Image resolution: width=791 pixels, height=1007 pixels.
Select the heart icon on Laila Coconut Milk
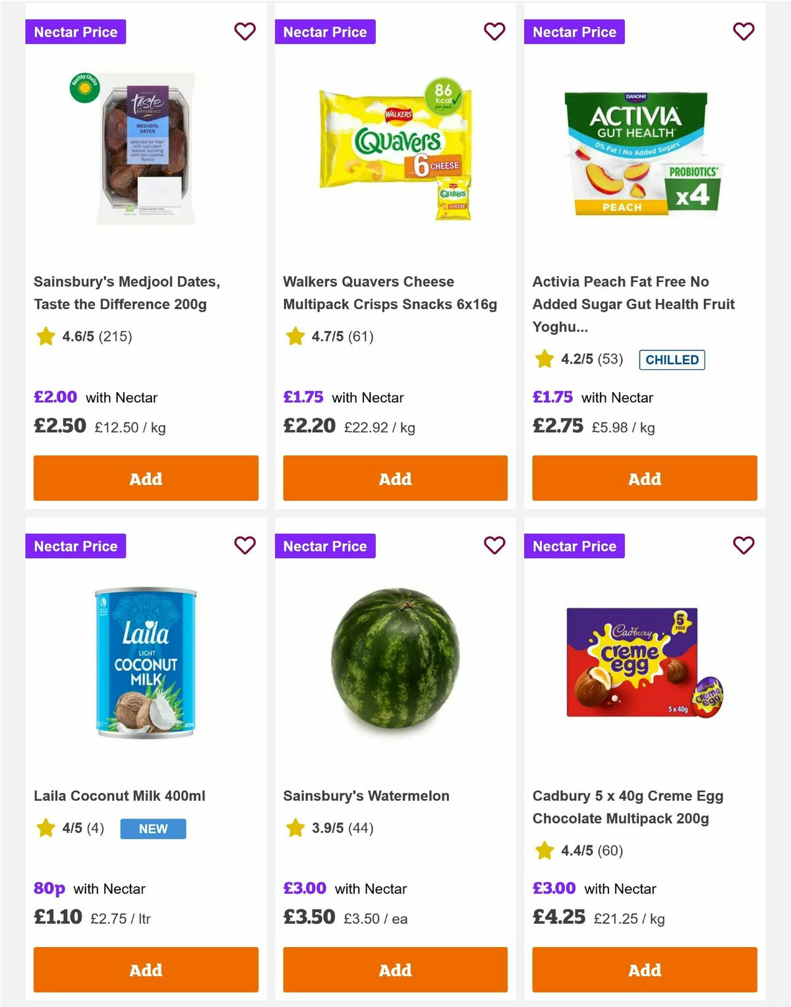pos(245,546)
